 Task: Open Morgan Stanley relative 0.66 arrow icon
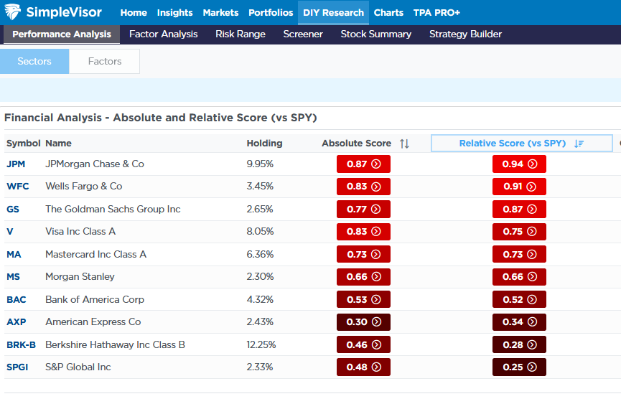[x=533, y=276]
